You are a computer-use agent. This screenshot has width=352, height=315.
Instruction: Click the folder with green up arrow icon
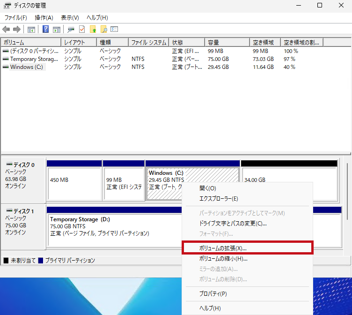93,29
